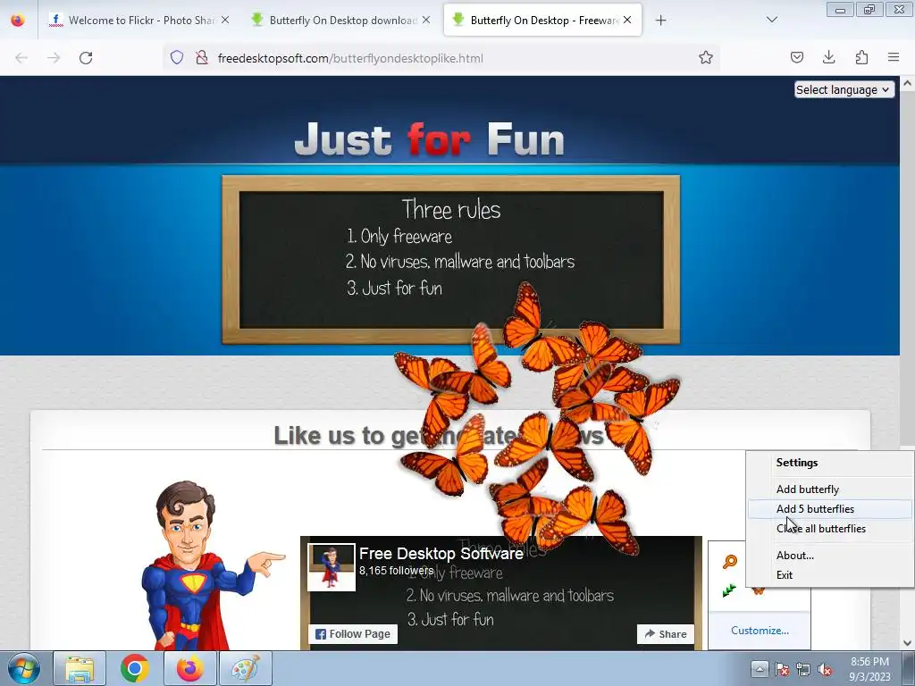Click the insecure connection padlock icon
Screen dimensions: 915x686
(x=202, y=57)
